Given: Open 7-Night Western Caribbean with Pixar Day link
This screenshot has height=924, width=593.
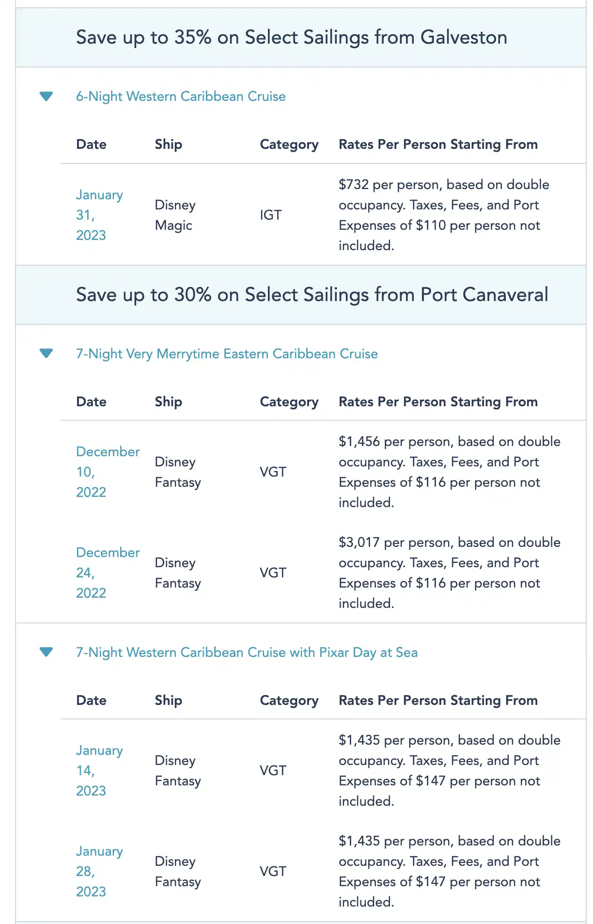Looking at the screenshot, I should pyautogui.click(x=247, y=653).
